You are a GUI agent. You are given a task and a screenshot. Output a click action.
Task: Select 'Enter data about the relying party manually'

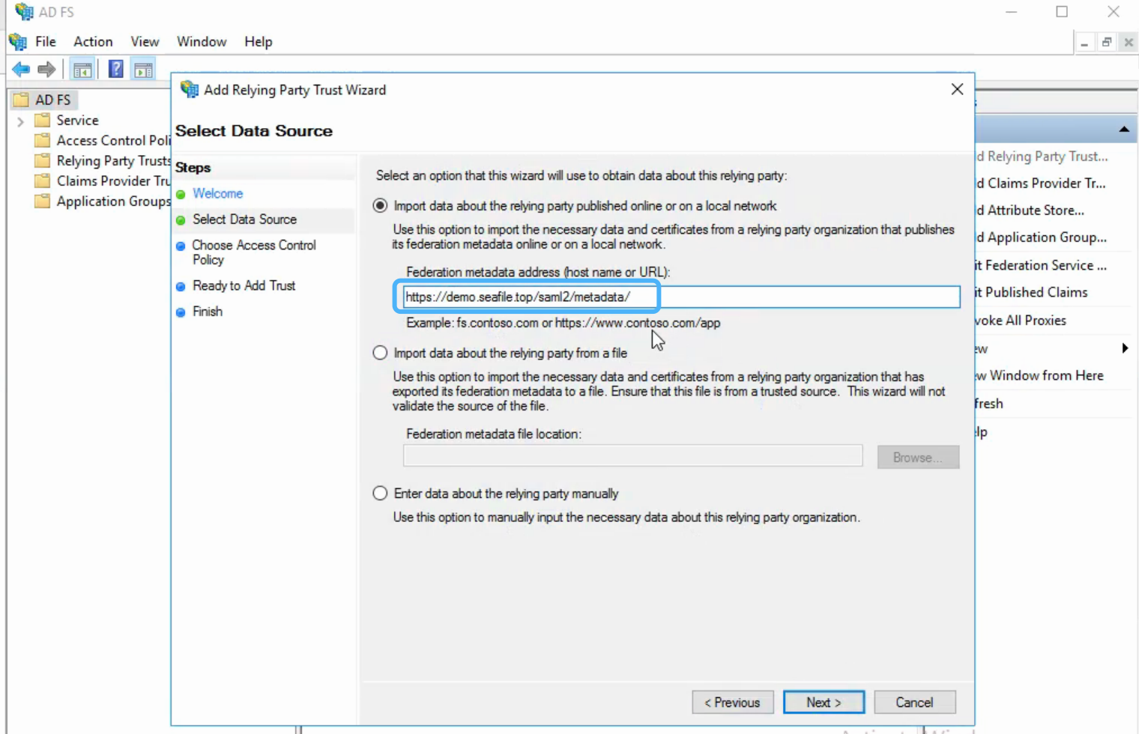click(x=380, y=493)
